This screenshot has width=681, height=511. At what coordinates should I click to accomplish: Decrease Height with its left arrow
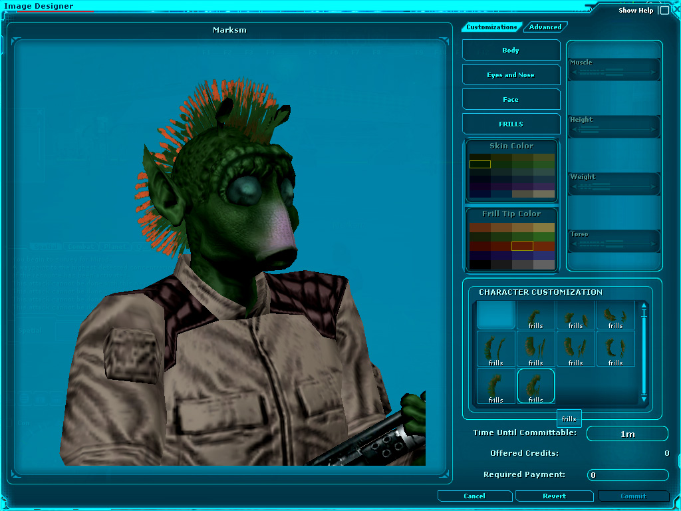tap(575, 130)
